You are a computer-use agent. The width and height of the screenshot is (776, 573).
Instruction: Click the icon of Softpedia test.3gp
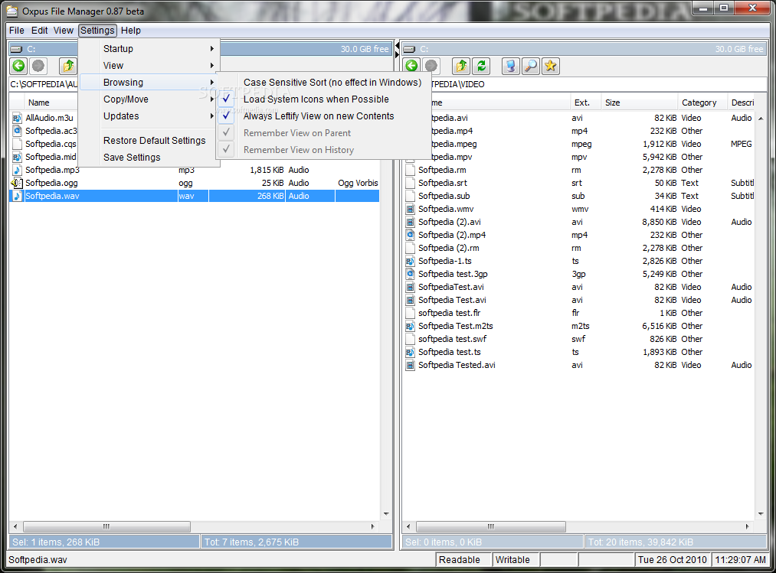click(410, 274)
